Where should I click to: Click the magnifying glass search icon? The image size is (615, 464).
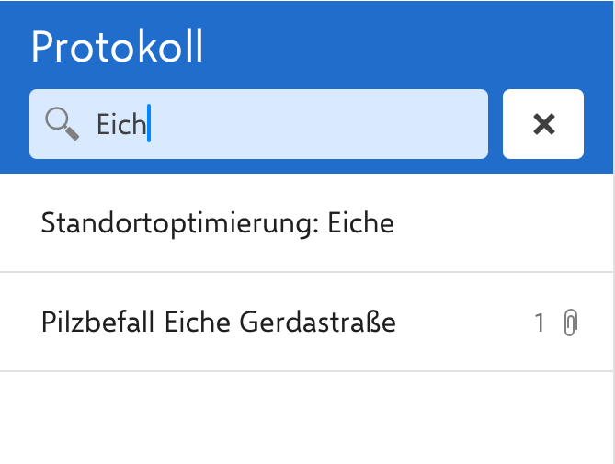click(x=62, y=124)
